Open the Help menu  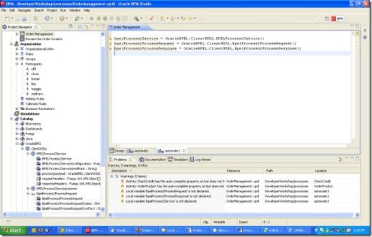point(87,10)
